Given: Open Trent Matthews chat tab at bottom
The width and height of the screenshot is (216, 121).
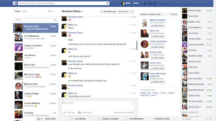Looking at the screenshot, I should pos(139,119).
